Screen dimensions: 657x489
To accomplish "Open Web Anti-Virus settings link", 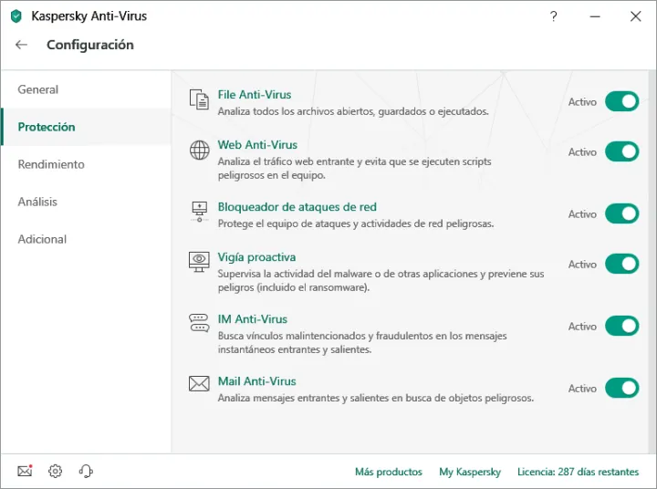I will 257,144.
